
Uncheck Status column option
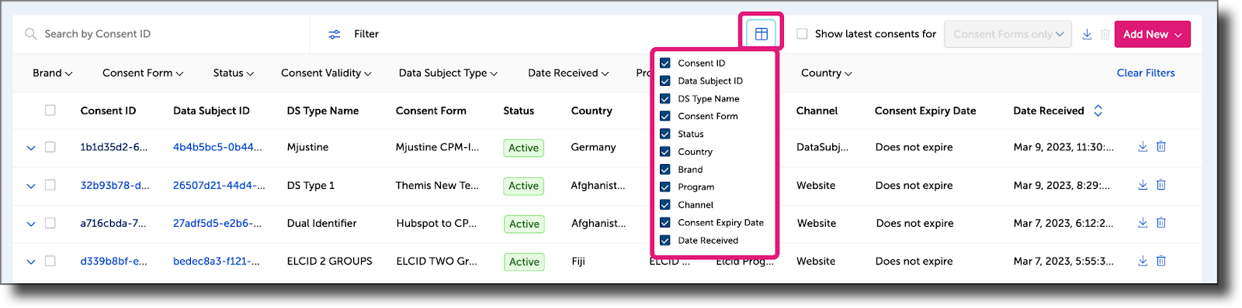[x=665, y=134]
